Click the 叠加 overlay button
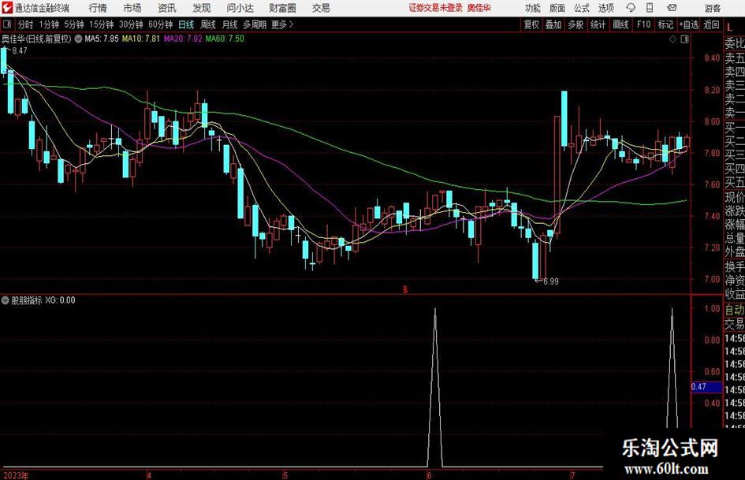The height and width of the screenshot is (480, 745). click(553, 24)
